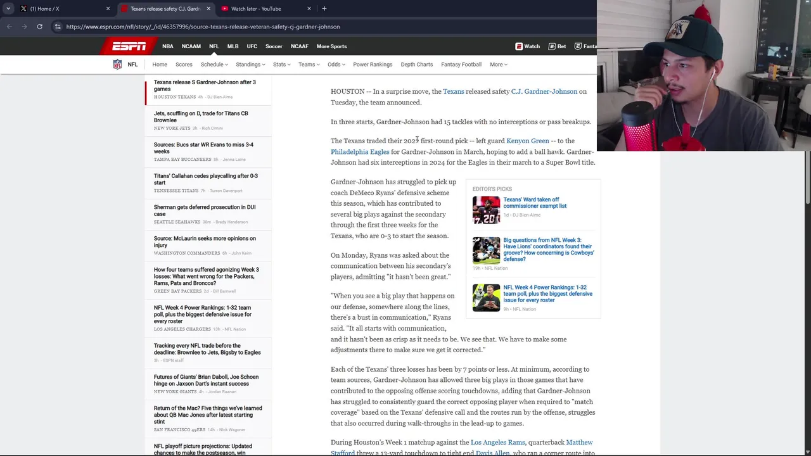Open NCAAM in ESPN top navigation

pos(191,46)
